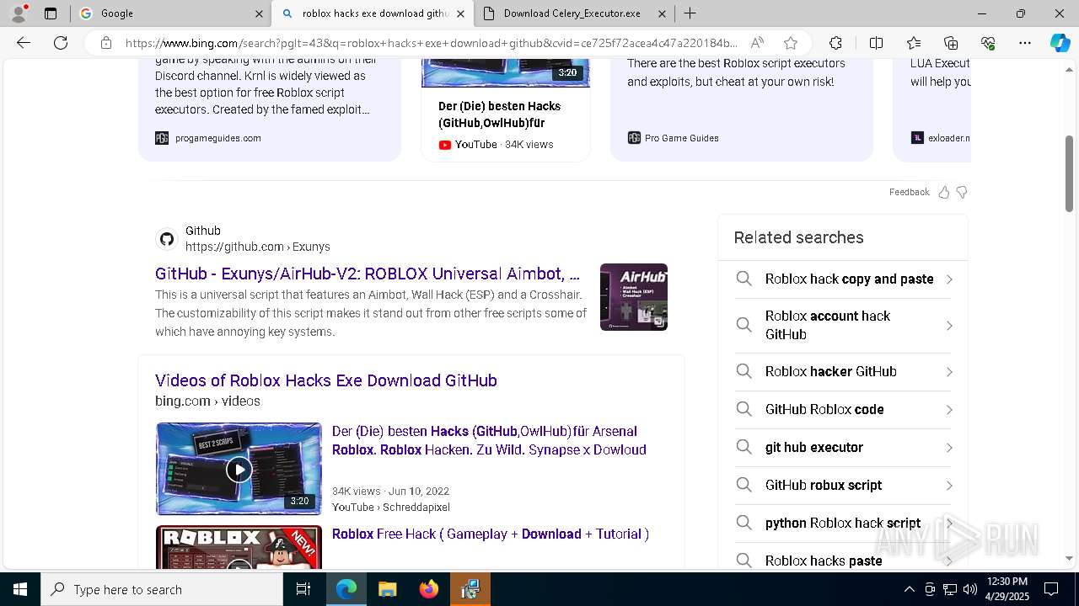This screenshot has height=606, width=1079.
Task: Open the top carousel video card thumbnail
Action: [506, 72]
